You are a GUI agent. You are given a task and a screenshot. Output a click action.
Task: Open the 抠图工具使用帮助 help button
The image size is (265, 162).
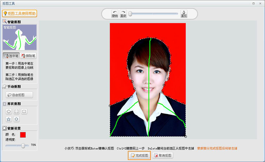pyautogui.click(x=19, y=14)
